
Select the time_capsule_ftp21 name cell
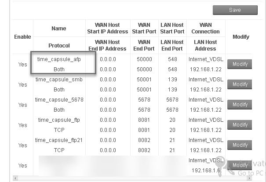pos(59,140)
